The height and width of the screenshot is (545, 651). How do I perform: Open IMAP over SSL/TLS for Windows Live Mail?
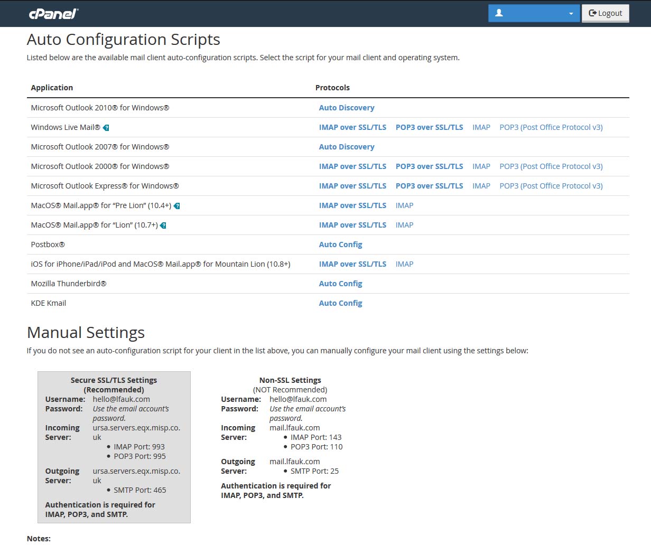352,127
